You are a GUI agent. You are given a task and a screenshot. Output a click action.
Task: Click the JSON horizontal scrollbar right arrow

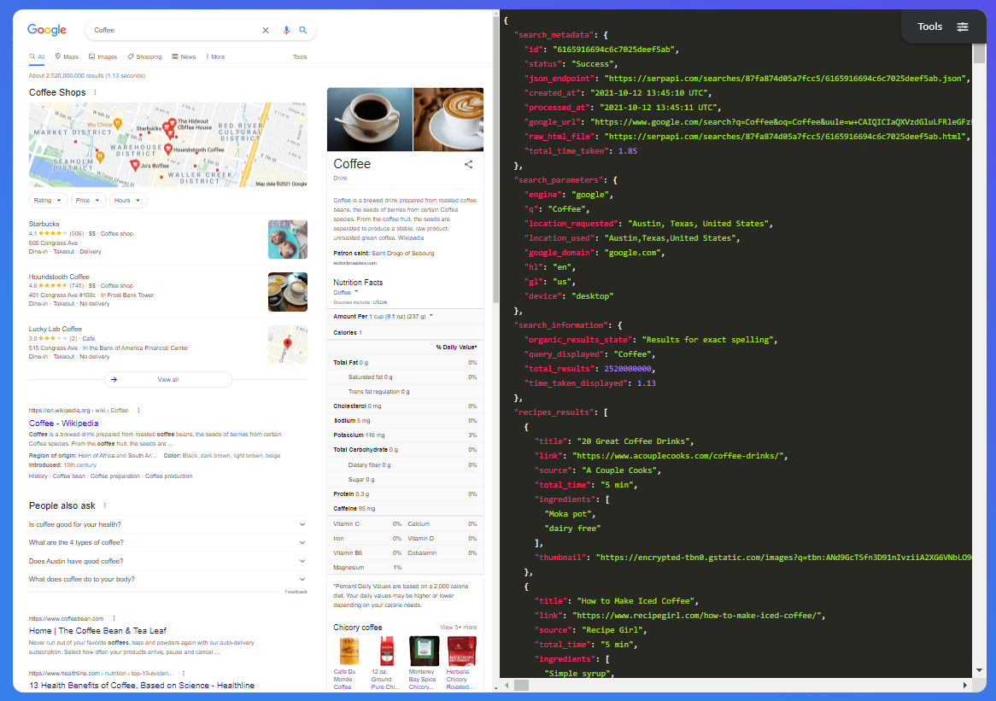965,685
